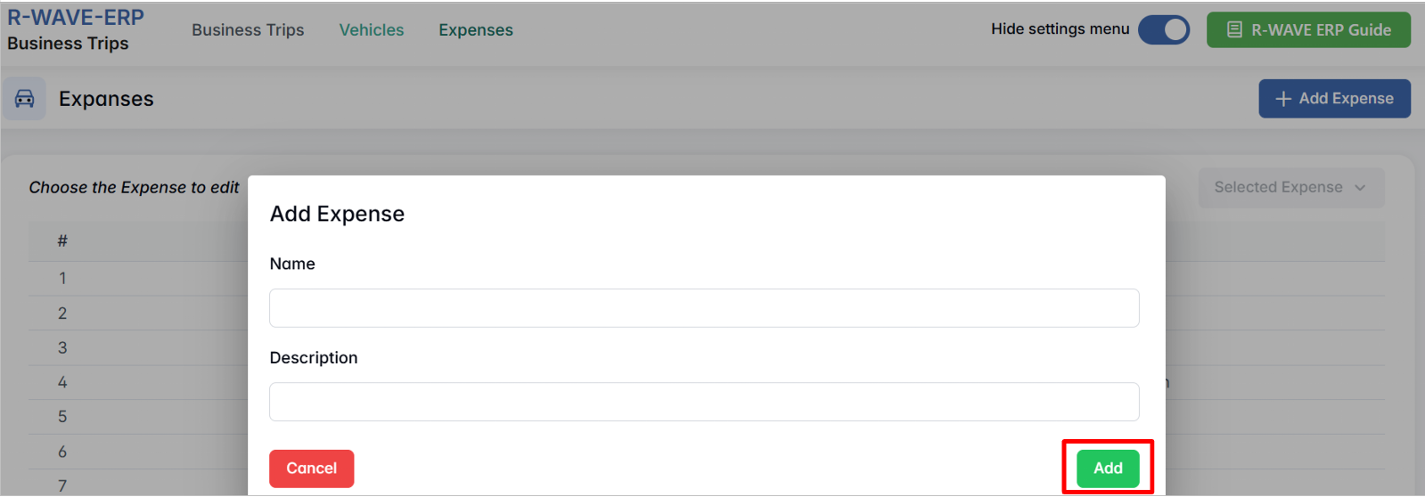
Task: Focus the Name input field
Action: click(704, 308)
